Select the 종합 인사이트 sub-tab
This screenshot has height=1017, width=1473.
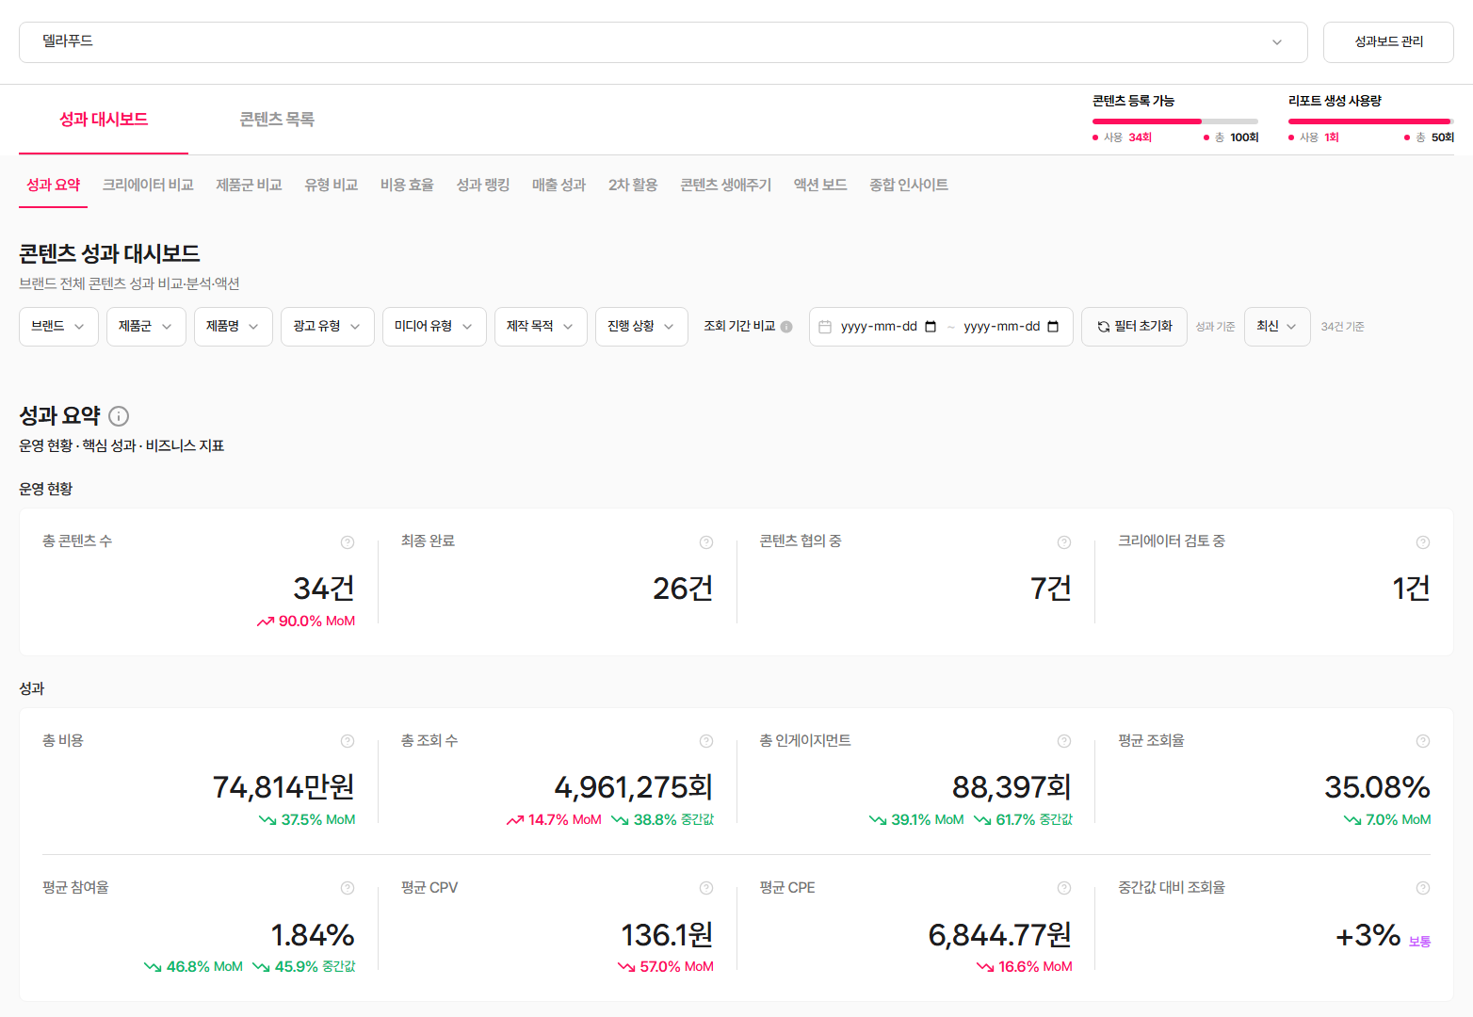[x=909, y=186]
